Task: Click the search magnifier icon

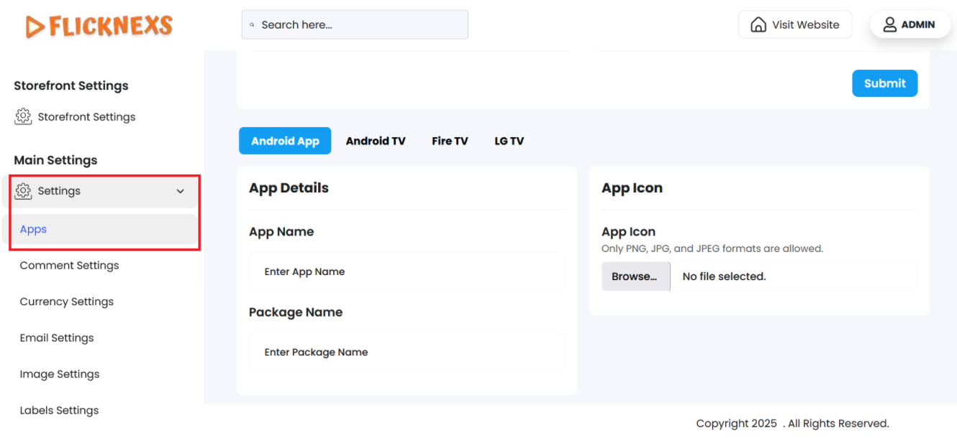Action: [253, 24]
